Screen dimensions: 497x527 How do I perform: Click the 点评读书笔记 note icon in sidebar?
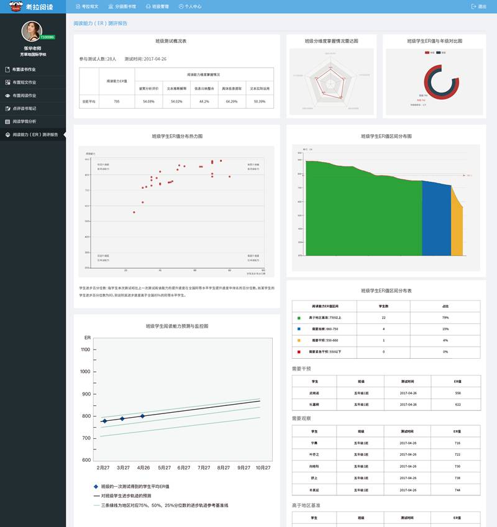pos(7,108)
